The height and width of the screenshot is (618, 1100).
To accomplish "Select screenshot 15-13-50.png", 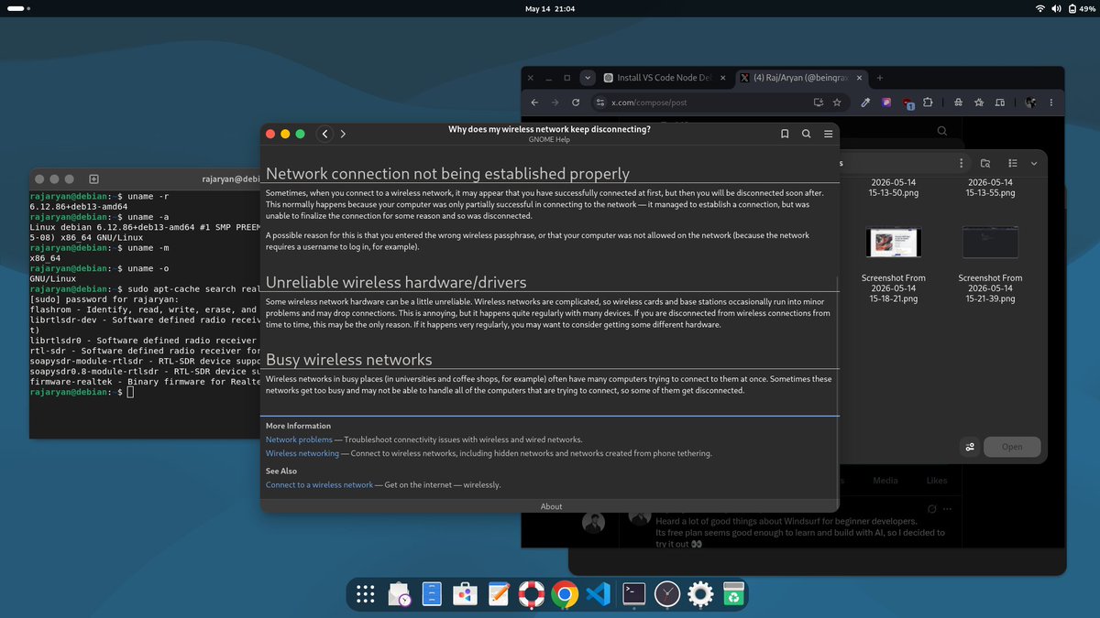I will [894, 188].
